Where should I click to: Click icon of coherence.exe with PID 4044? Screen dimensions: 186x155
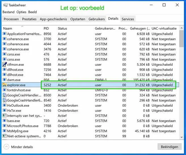[5, 44]
